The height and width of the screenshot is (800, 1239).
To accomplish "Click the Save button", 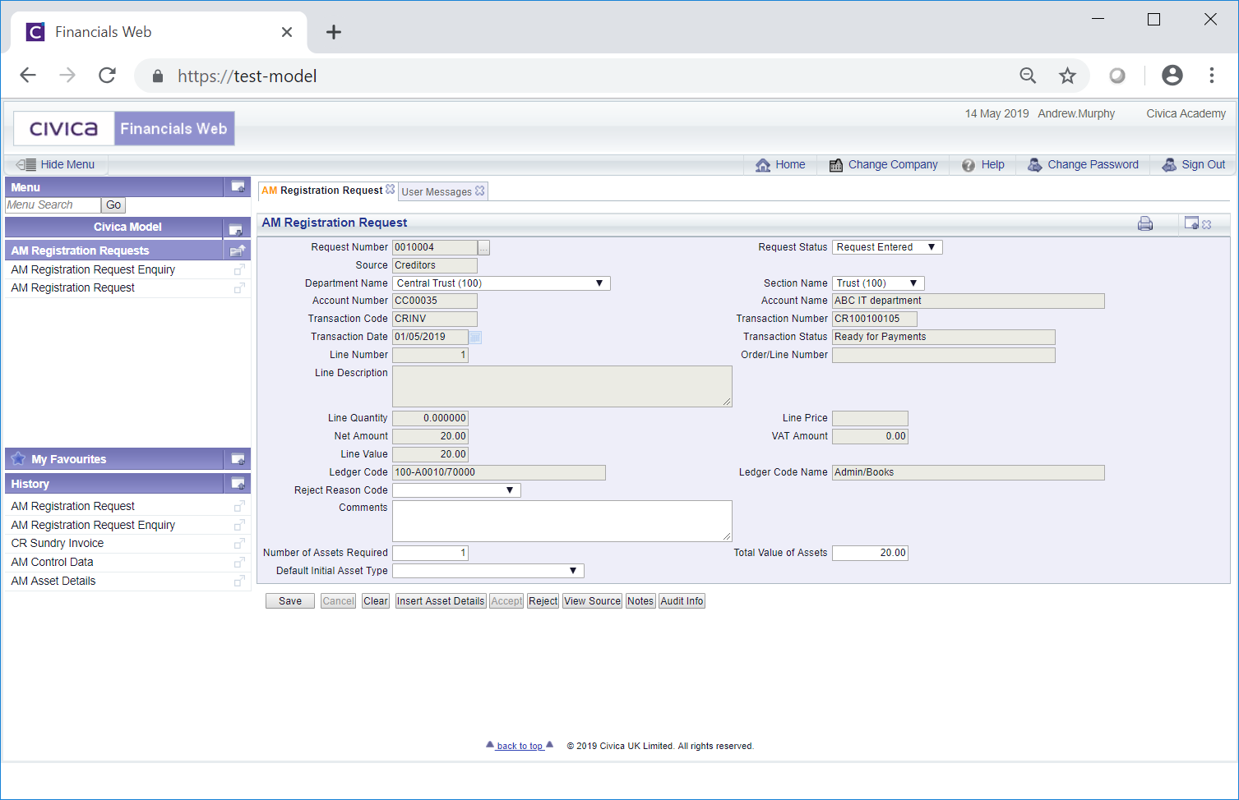I will 290,601.
